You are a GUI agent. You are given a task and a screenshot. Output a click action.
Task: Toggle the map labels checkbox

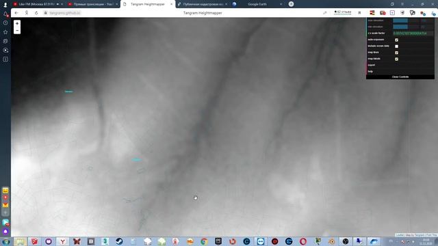[x=396, y=59]
